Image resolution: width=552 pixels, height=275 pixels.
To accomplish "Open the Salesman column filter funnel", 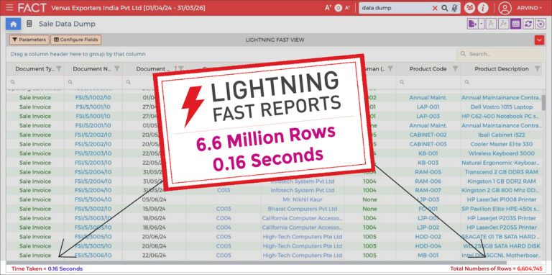I will coord(390,68).
